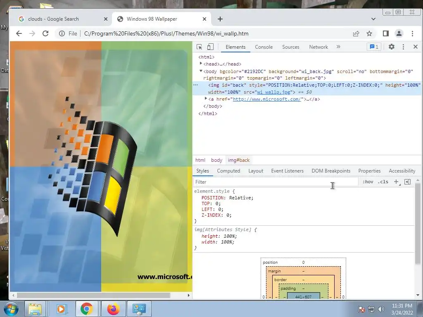
Task: Open the wi_wallp.jpg source link
Action: (273, 92)
